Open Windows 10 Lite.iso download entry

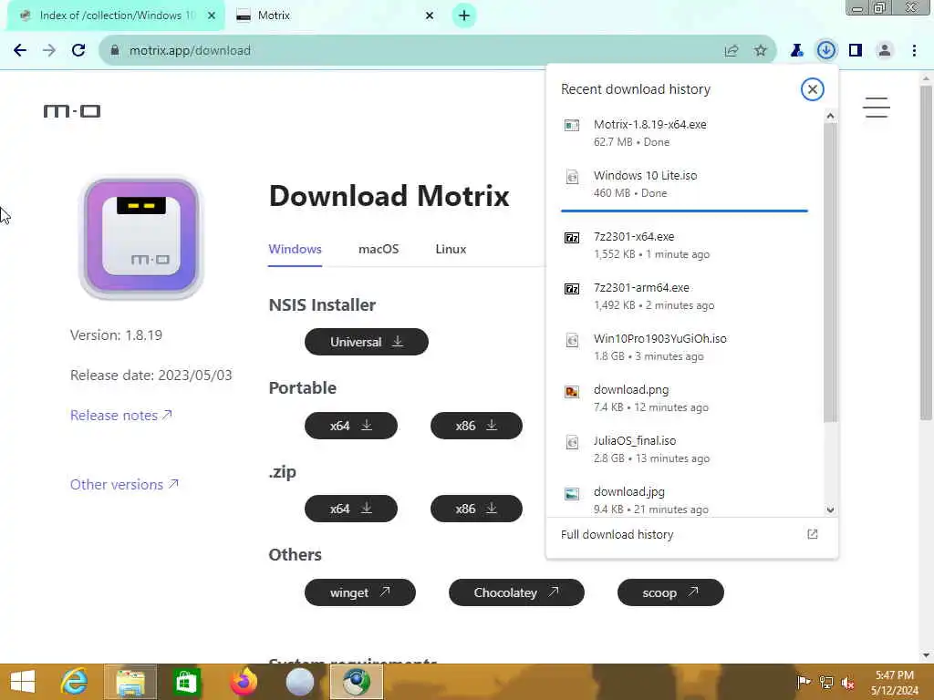click(x=684, y=184)
